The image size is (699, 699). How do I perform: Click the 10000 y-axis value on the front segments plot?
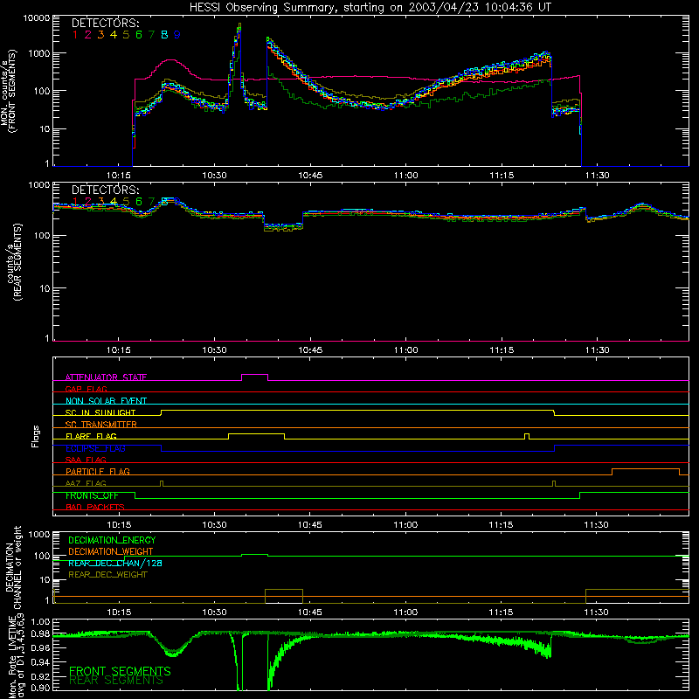coord(37,18)
